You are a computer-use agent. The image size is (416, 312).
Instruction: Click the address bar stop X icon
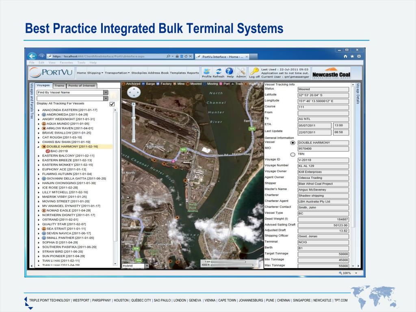[190, 56]
